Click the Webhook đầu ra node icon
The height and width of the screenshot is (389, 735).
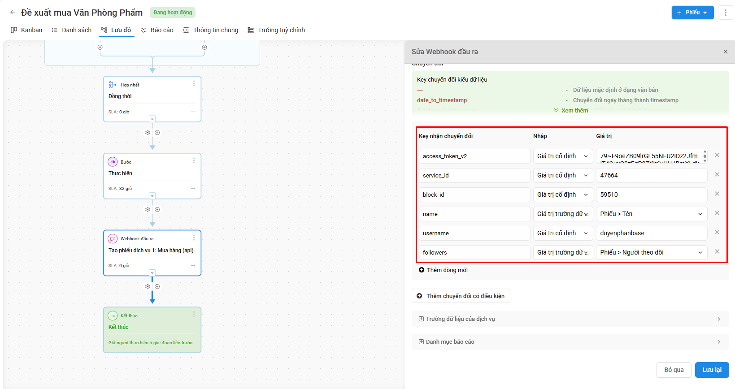[113, 238]
